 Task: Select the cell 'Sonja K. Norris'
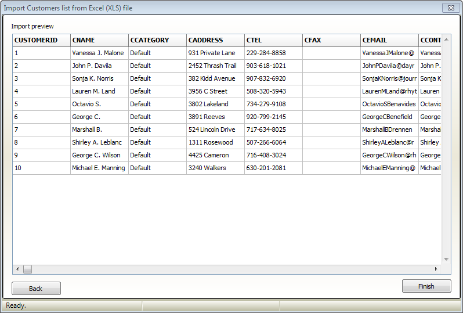point(100,78)
